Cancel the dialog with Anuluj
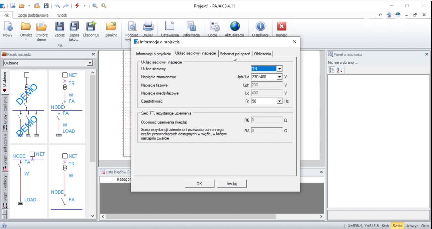Image resolution: width=432 pixels, height=229 pixels. [232, 184]
